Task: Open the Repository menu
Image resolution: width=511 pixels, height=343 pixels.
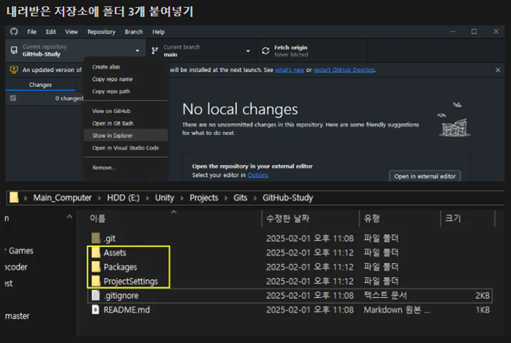Action: [101, 32]
